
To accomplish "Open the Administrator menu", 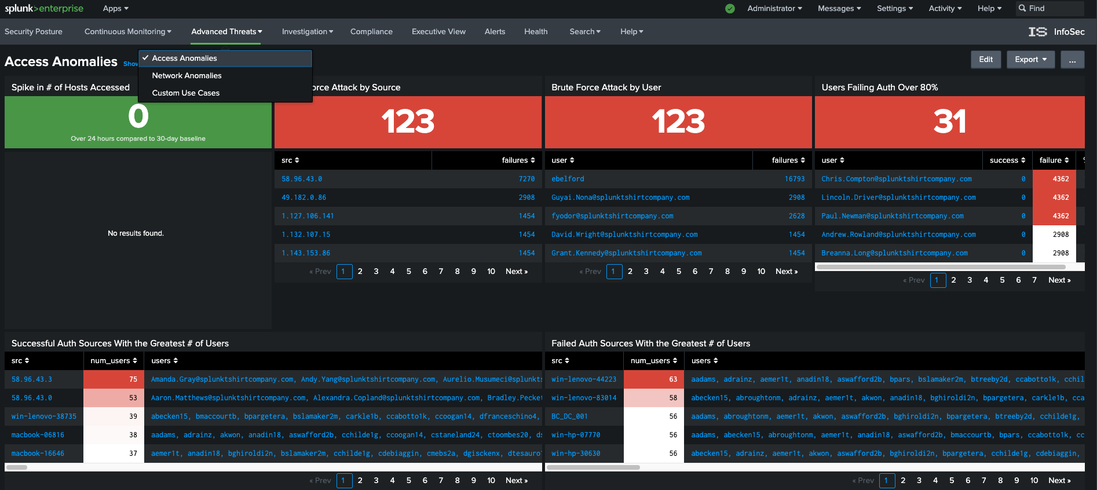I will click(774, 8).
